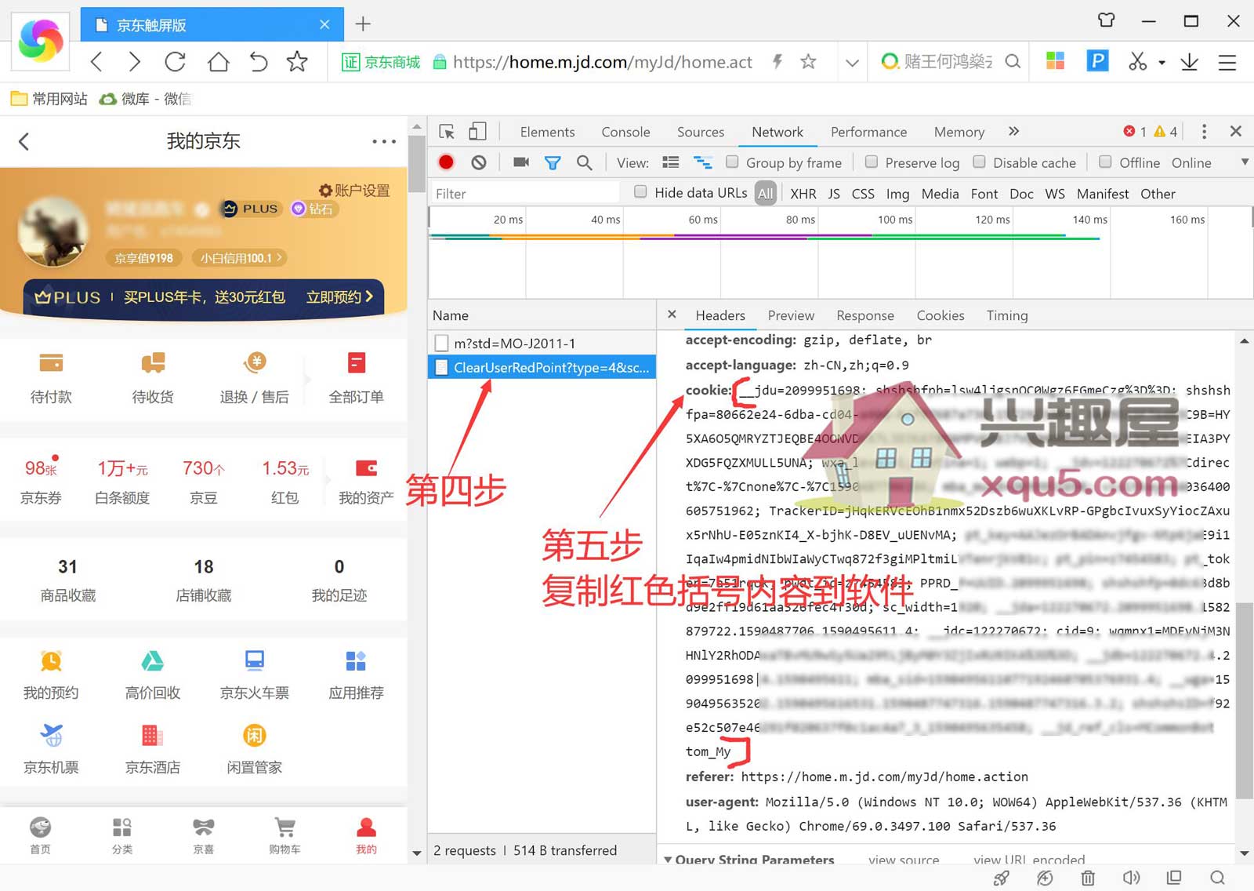Toggle Hide data URLs checkbox
Screen dimensions: 1254x891
pyautogui.click(x=640, y=191)
